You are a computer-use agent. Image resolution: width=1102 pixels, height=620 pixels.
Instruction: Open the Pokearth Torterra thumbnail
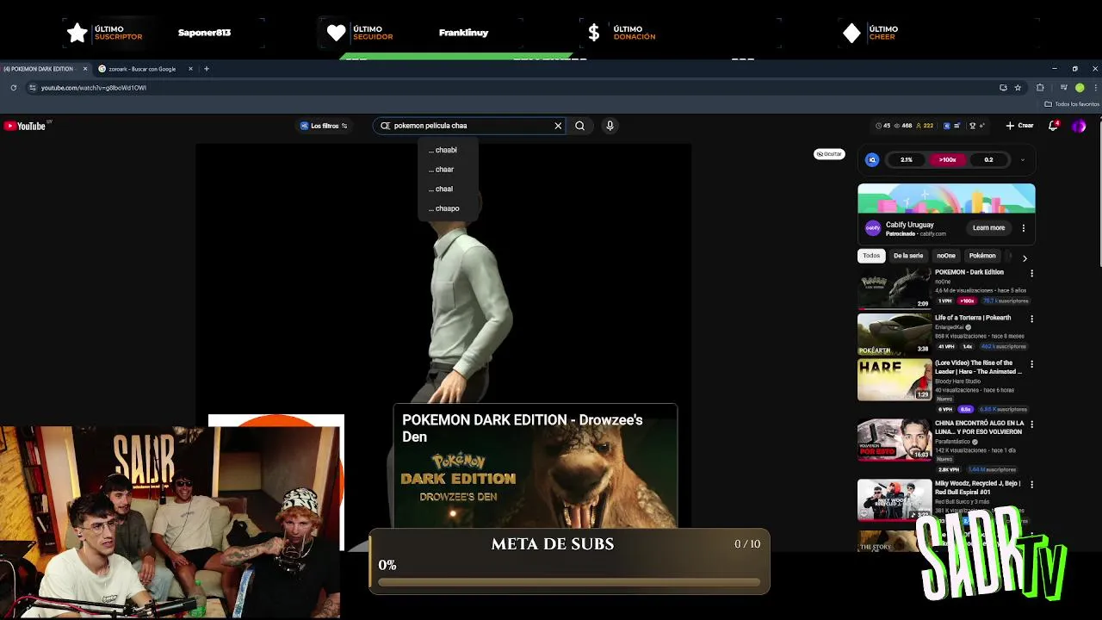pos(894,333)
